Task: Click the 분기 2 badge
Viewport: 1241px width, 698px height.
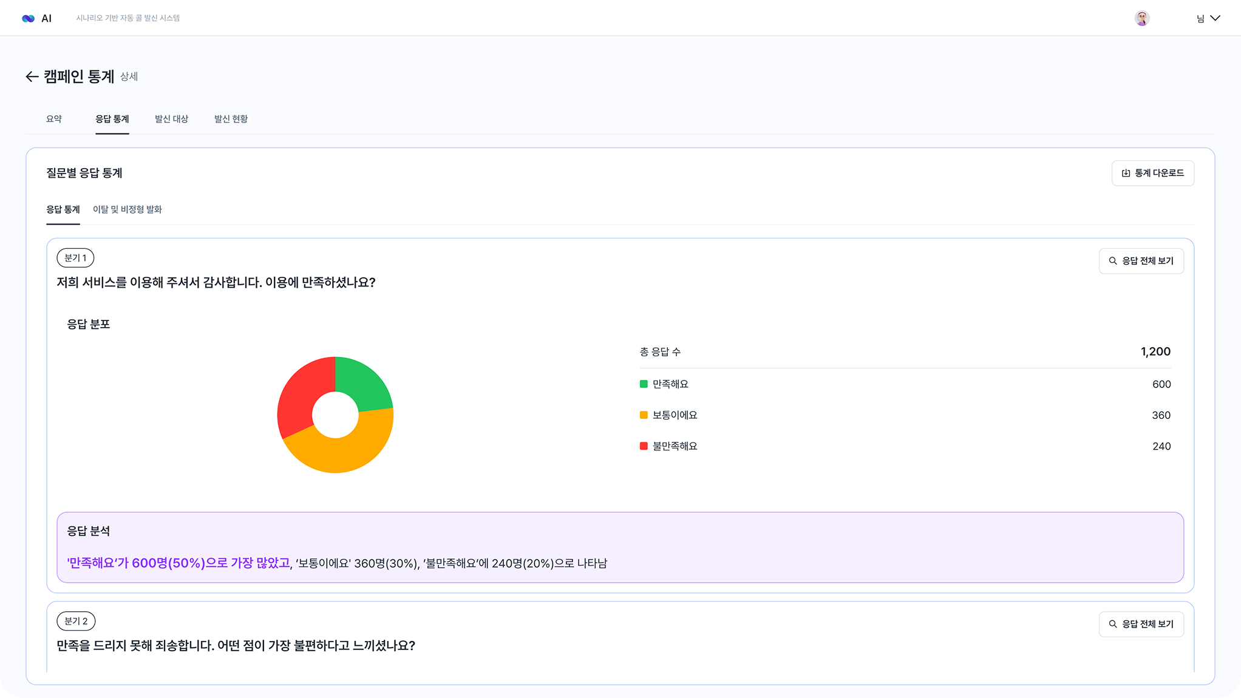Action: pos(76,621)
